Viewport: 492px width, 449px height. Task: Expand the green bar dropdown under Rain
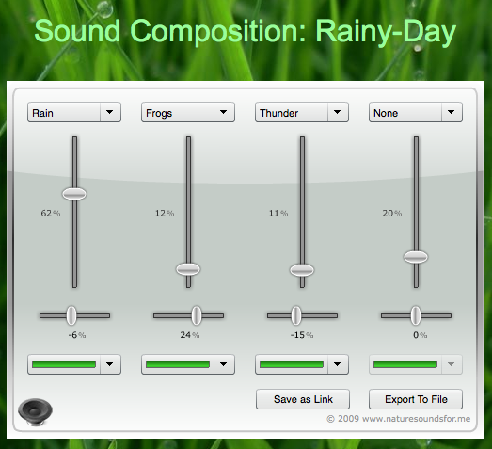(x=74, y=364)
